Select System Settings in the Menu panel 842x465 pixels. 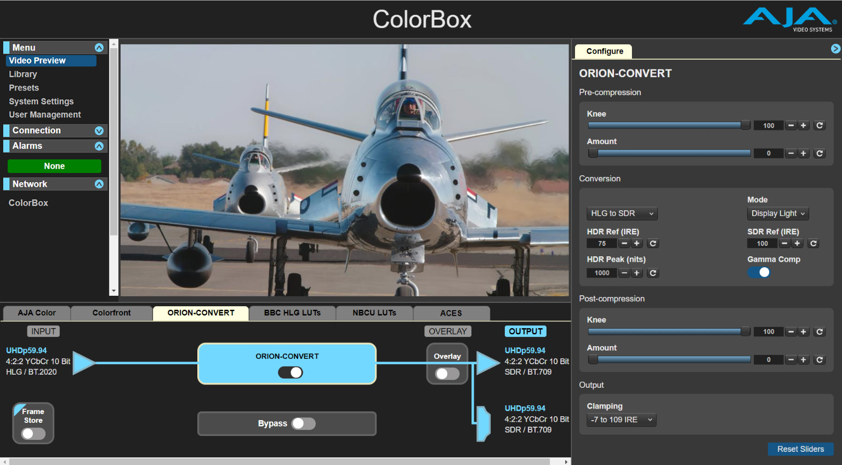(x=41, y=101)
